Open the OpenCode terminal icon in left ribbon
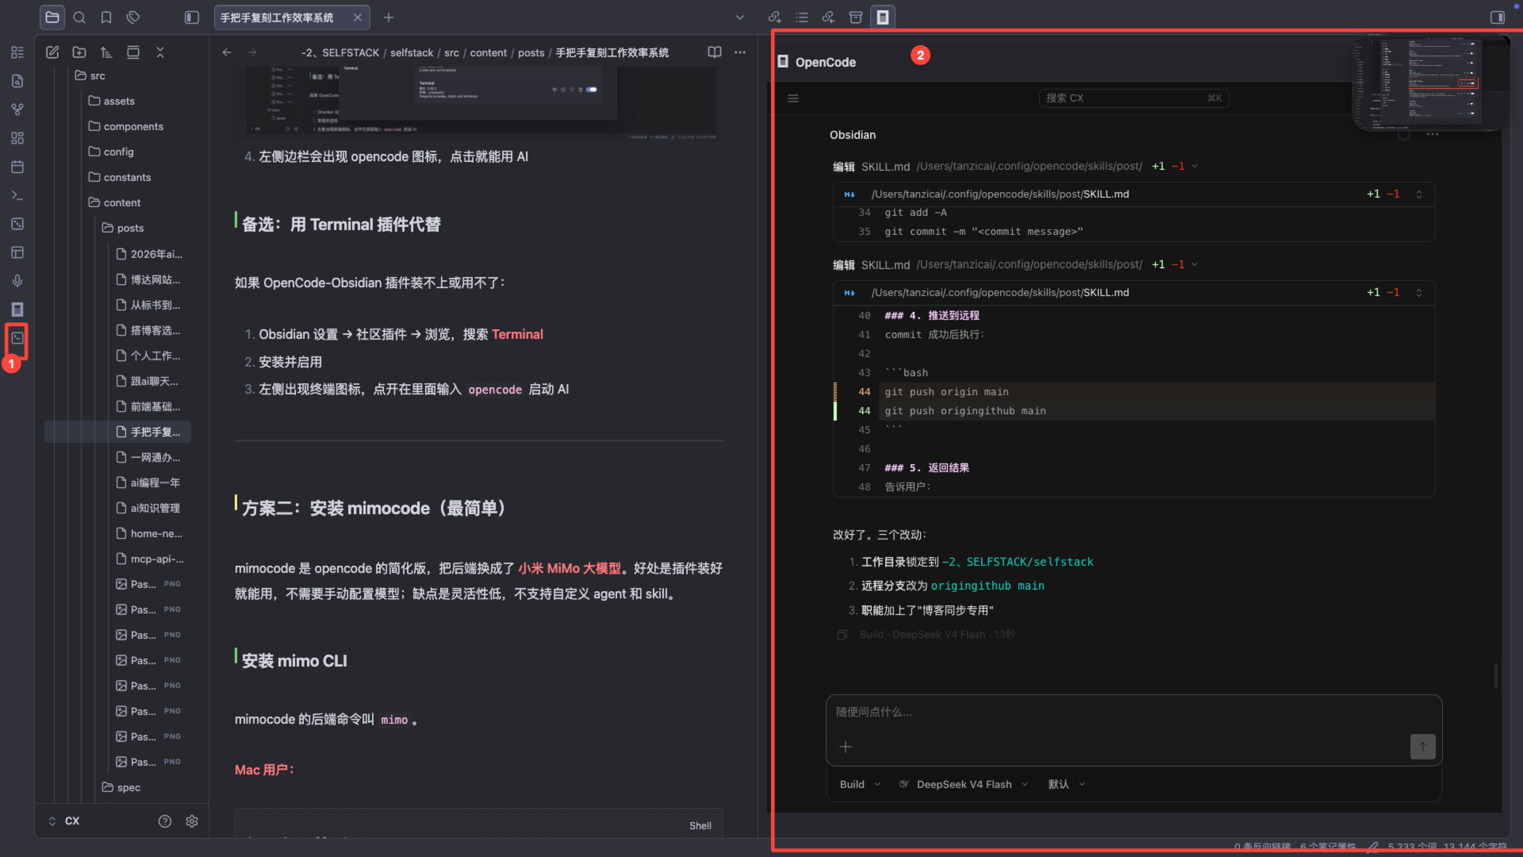1523x857 pixels. tap(17, 338)
